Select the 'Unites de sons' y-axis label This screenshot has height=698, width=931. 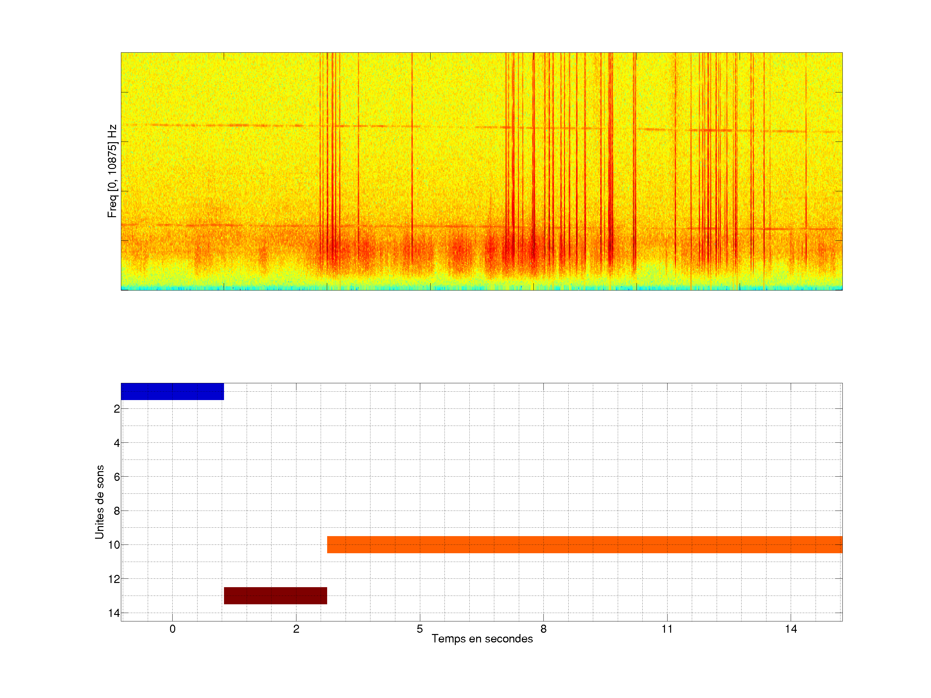[99, 502]
